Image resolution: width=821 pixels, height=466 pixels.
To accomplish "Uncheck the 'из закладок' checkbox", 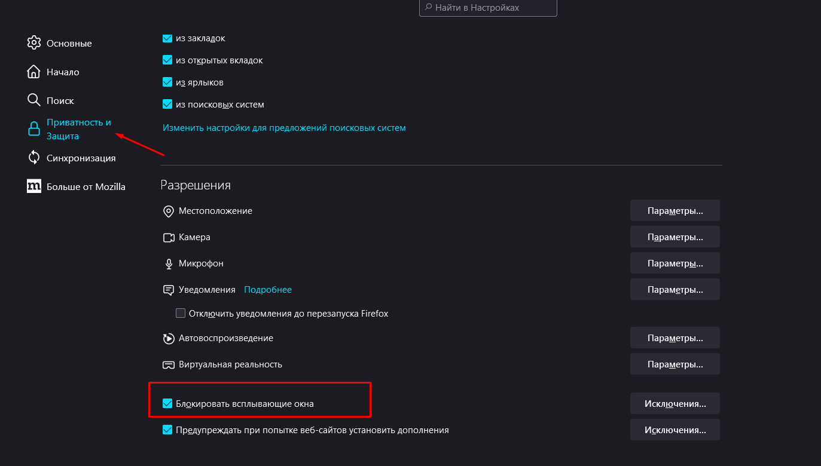I will (x=167, y=38).
